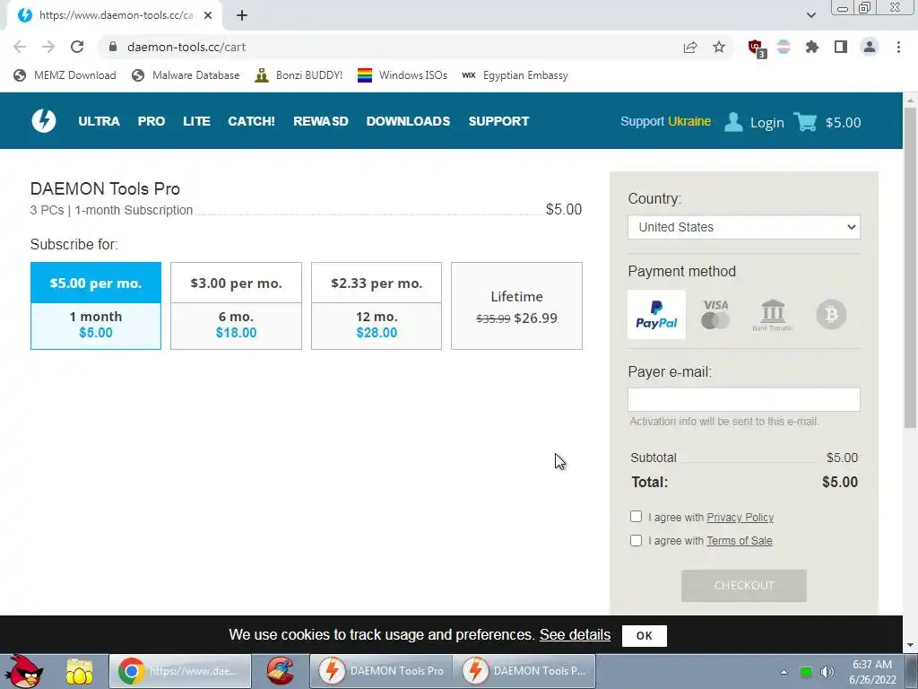
Task: Open MEMZ Download bookmark
Action: click(x=65, y=75)
